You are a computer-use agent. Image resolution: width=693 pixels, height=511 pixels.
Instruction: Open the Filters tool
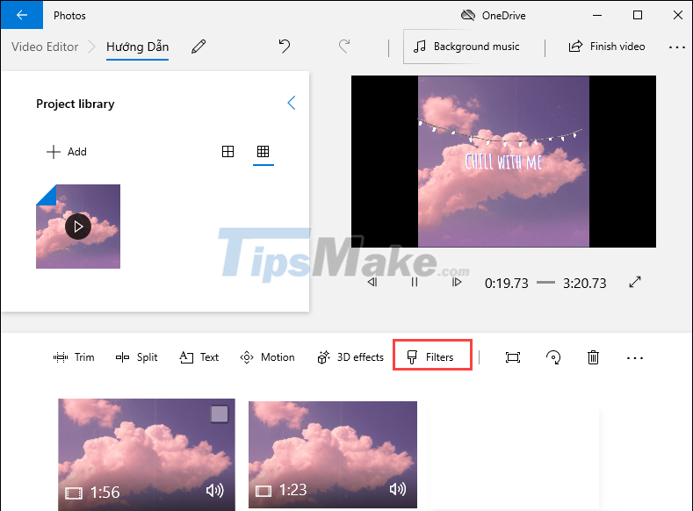(432, 356)
